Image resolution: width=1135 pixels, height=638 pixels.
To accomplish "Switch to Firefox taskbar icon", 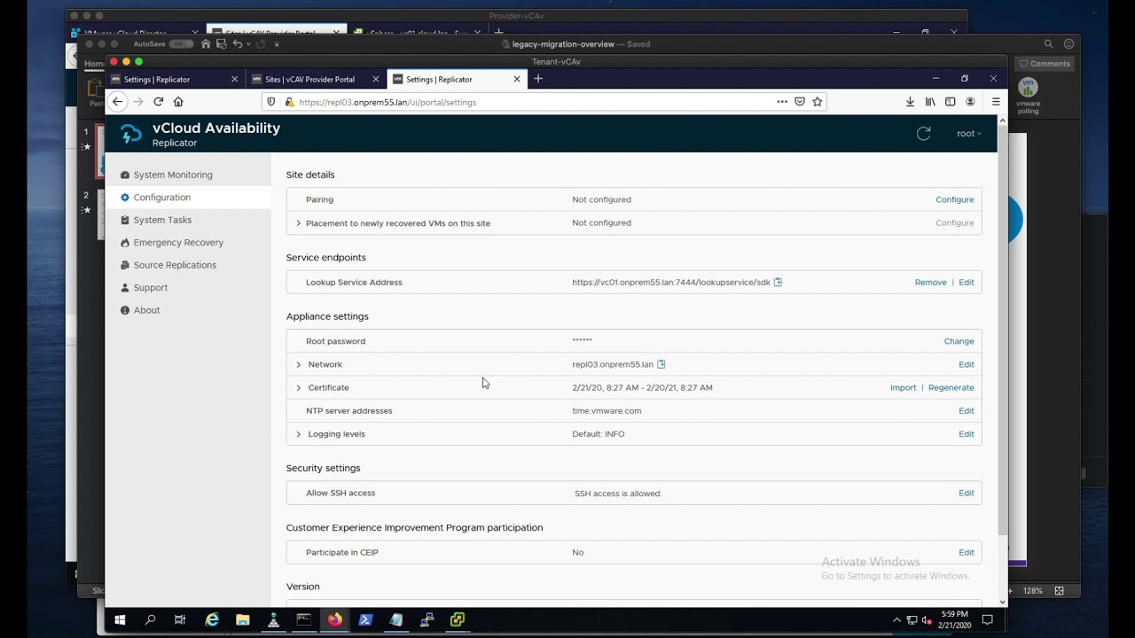I will click(x=334, y=620).
